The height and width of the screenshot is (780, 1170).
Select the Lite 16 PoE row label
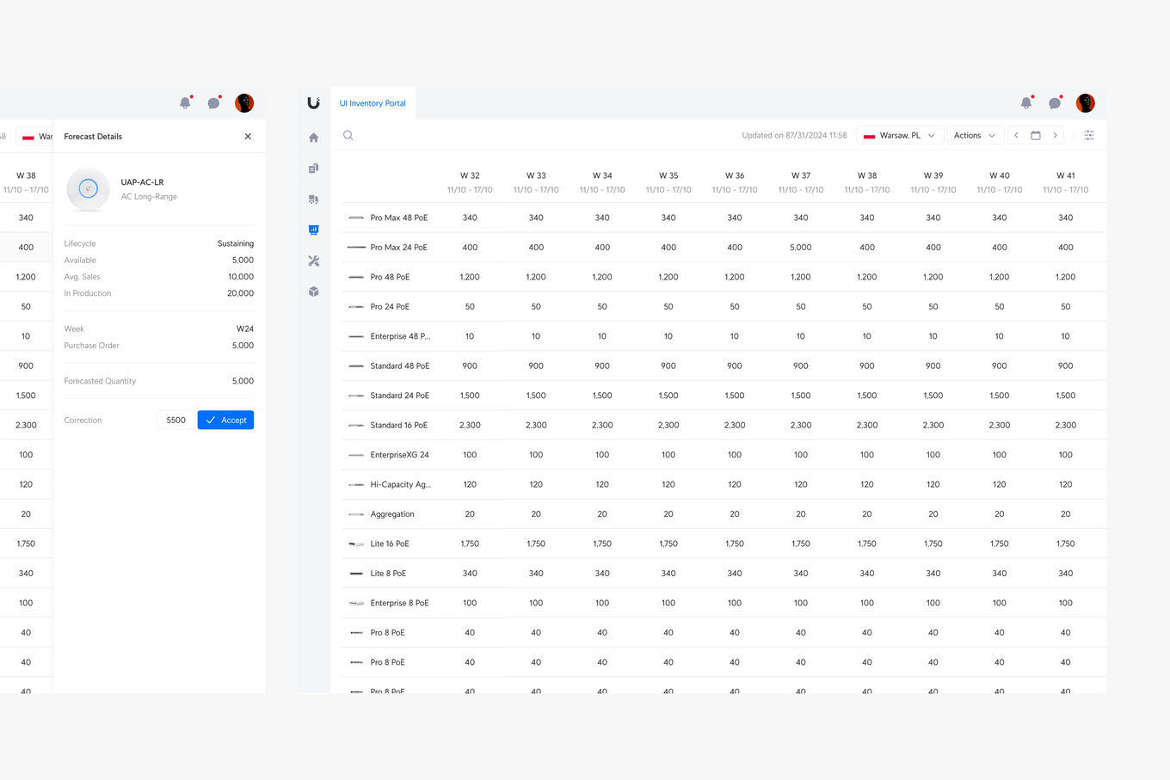tap(390, 544)
